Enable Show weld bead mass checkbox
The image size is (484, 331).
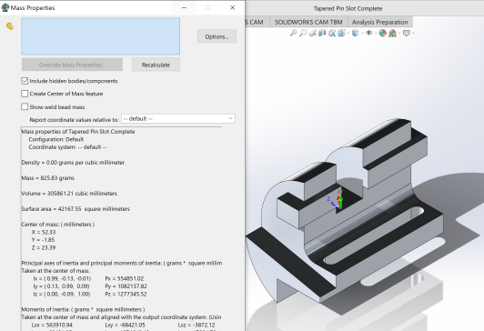(25, 106)
